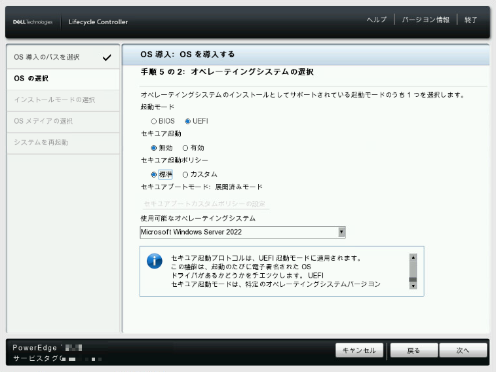Select the インストールモードの選択 step
The image size is (496, 372).
tap(64, 100)
